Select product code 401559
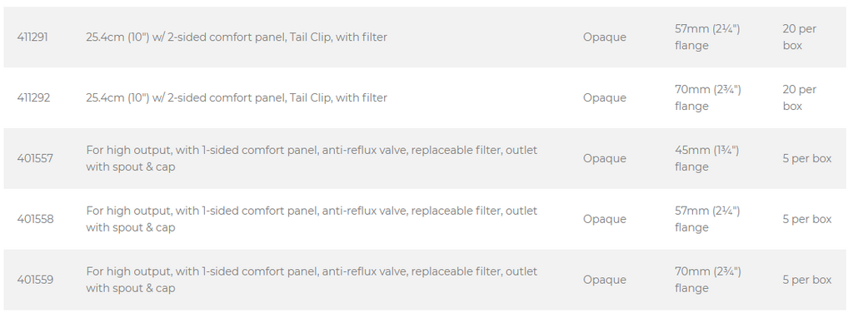Screen dimensions: 853x323 click(x=35, y=280)
